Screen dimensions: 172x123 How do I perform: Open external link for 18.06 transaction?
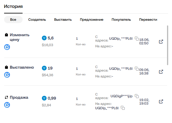[161, 41]
